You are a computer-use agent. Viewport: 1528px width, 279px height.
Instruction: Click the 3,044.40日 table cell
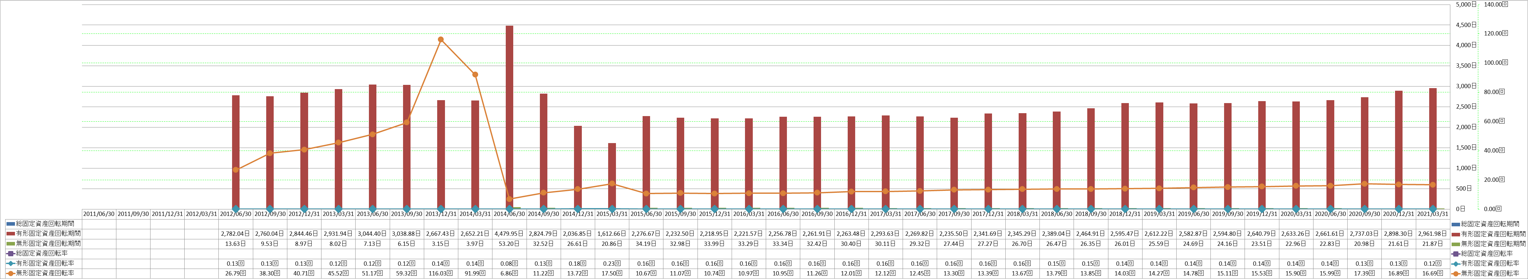click(372, 234)
